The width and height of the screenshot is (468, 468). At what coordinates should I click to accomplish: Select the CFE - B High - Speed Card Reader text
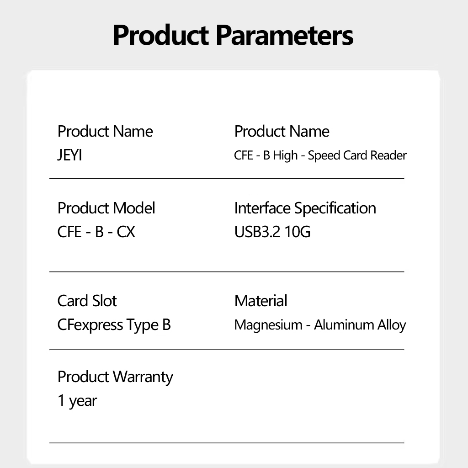click(320, 155)
